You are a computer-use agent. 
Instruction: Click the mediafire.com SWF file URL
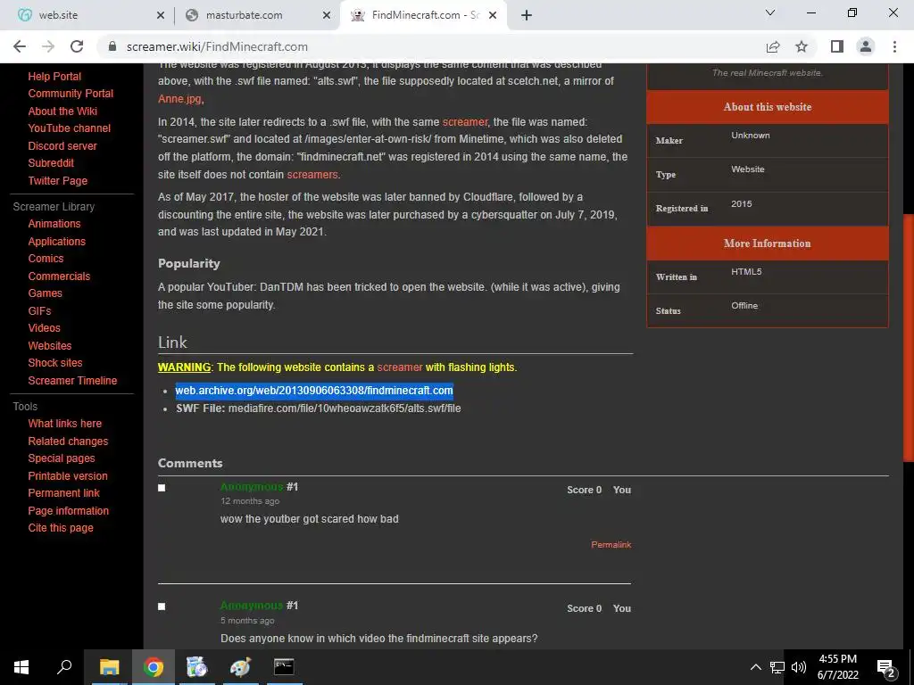pyautogui.click(x=345, y=409)
